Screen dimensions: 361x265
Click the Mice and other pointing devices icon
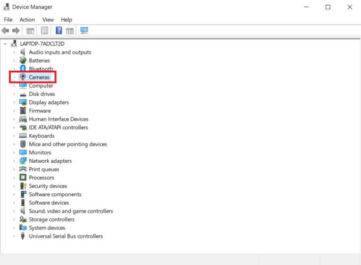tap(23, 144)
